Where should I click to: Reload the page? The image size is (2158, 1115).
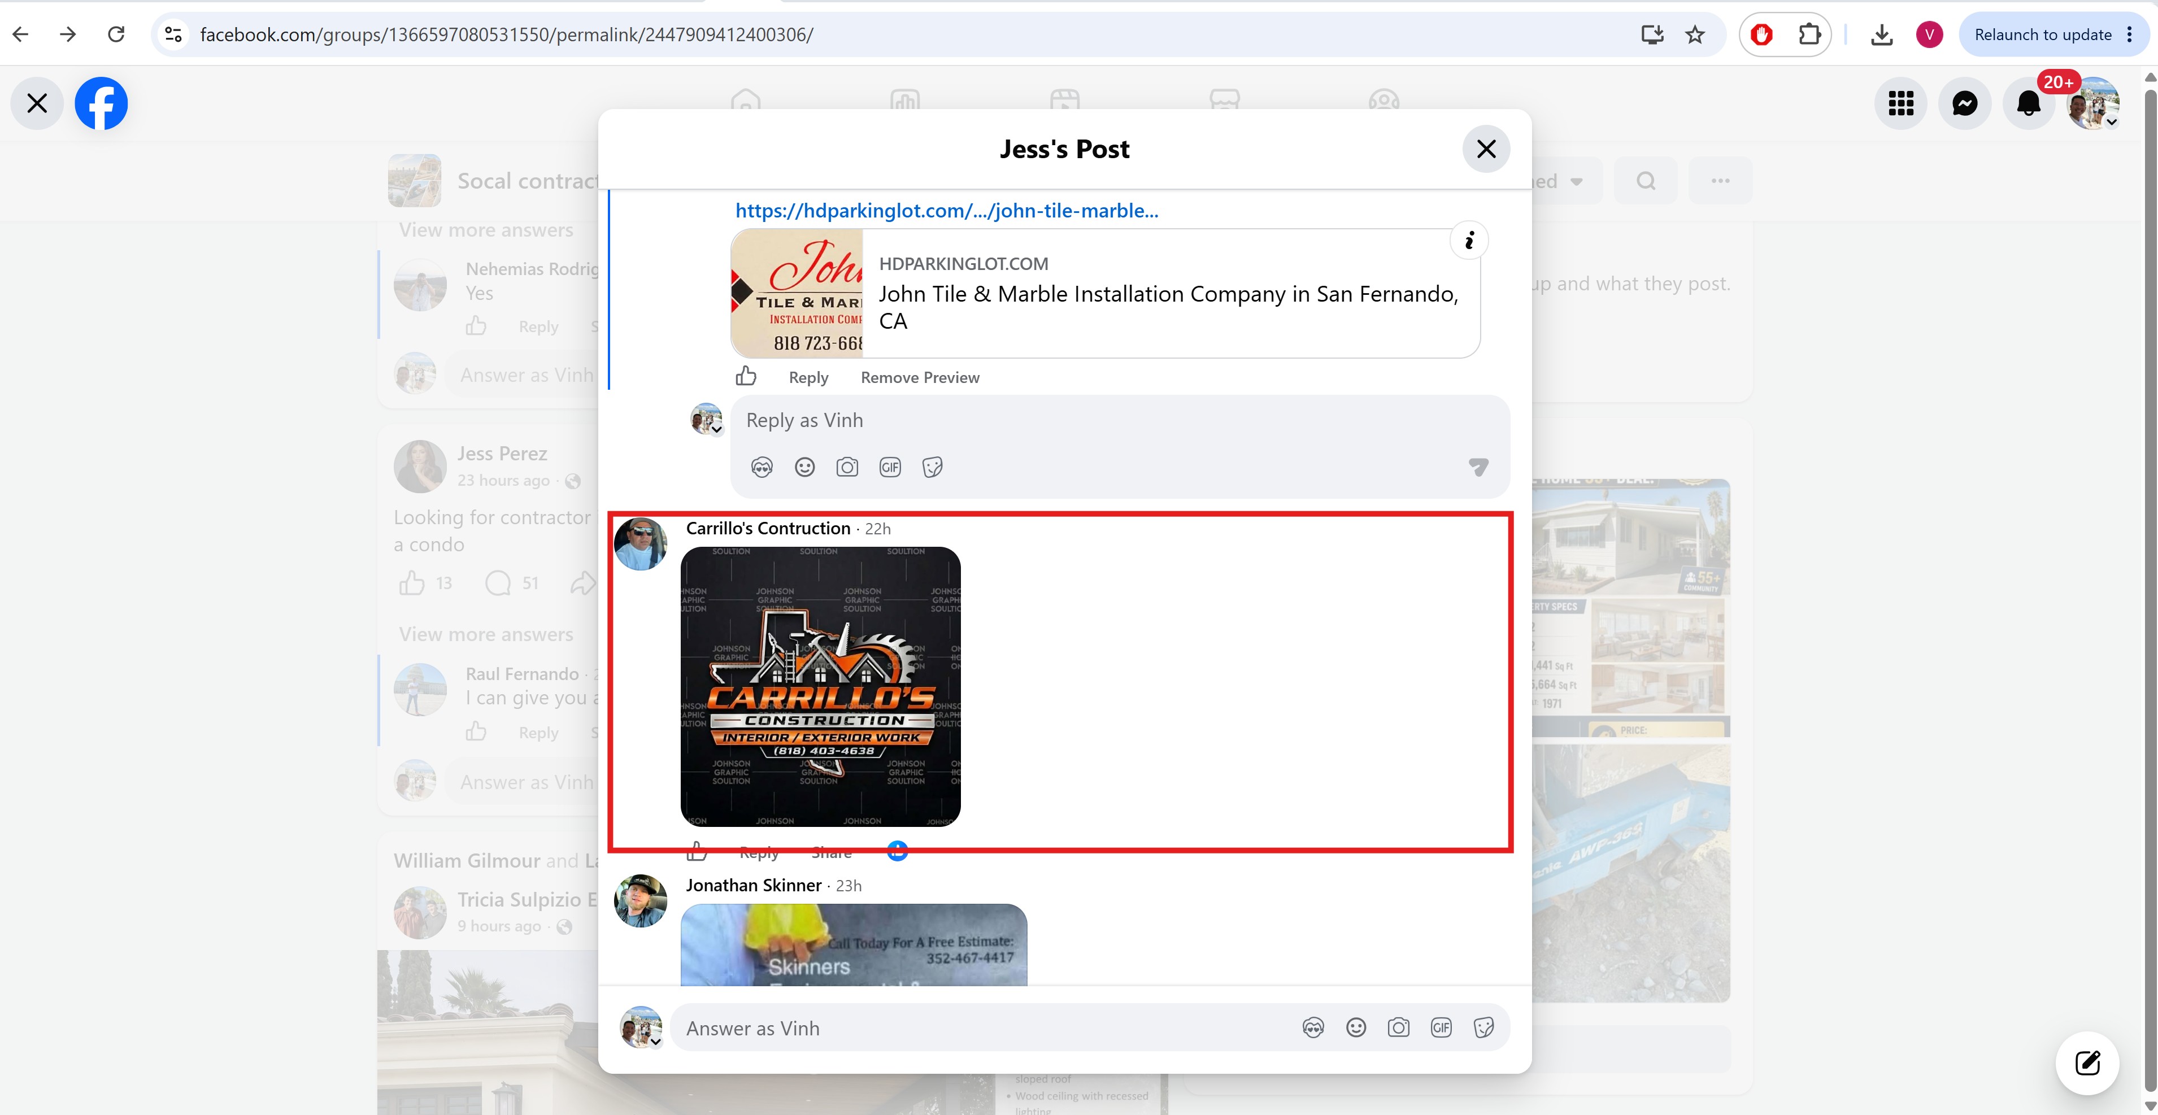click(x=116, y=34)
